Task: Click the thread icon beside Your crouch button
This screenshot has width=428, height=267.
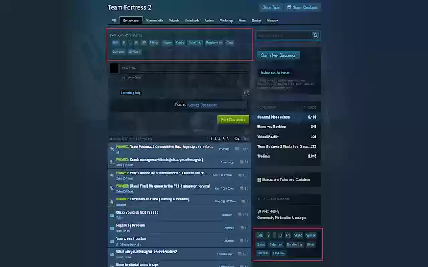Action: [x=112, y=242]
